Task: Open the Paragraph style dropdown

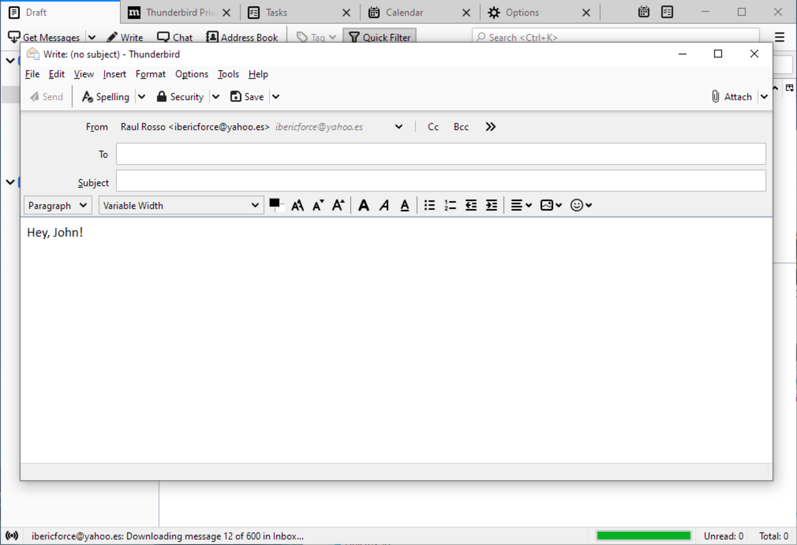Action: (58, 206)
